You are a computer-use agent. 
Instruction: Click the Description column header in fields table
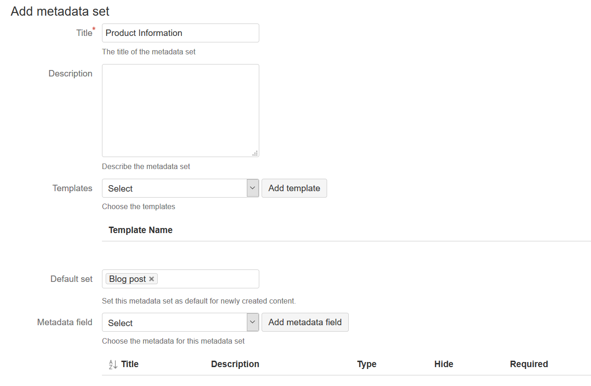[235, 364]
